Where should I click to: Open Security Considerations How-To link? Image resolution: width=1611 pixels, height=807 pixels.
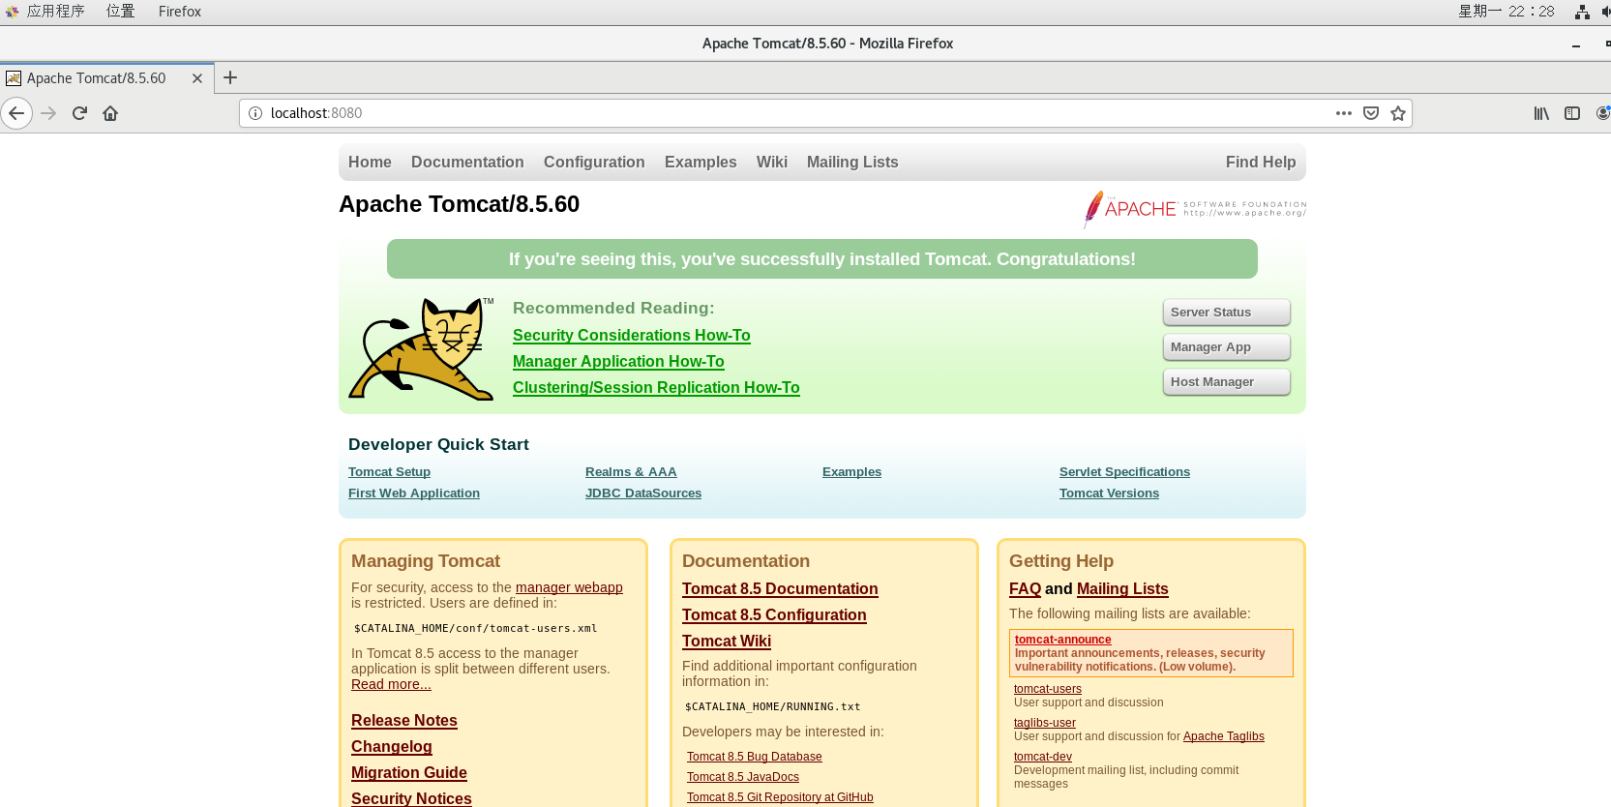[632, 336]
